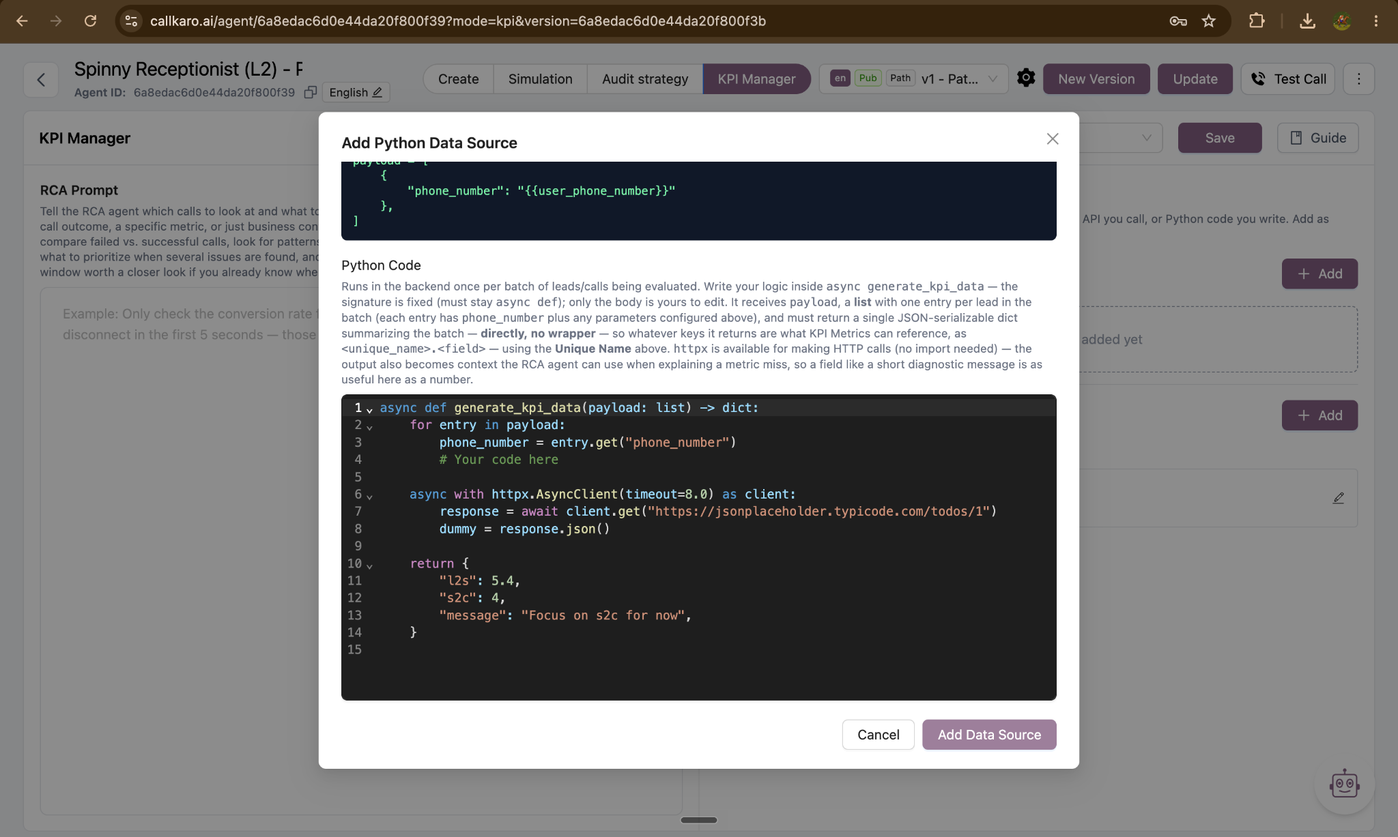Open the agent more options vertical dots
Screen dimensions: 1398x837
(1358, 79)
